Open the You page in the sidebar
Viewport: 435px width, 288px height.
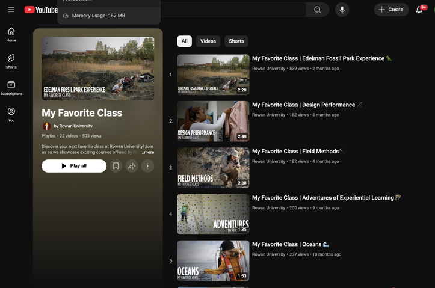tap(11, 114)
